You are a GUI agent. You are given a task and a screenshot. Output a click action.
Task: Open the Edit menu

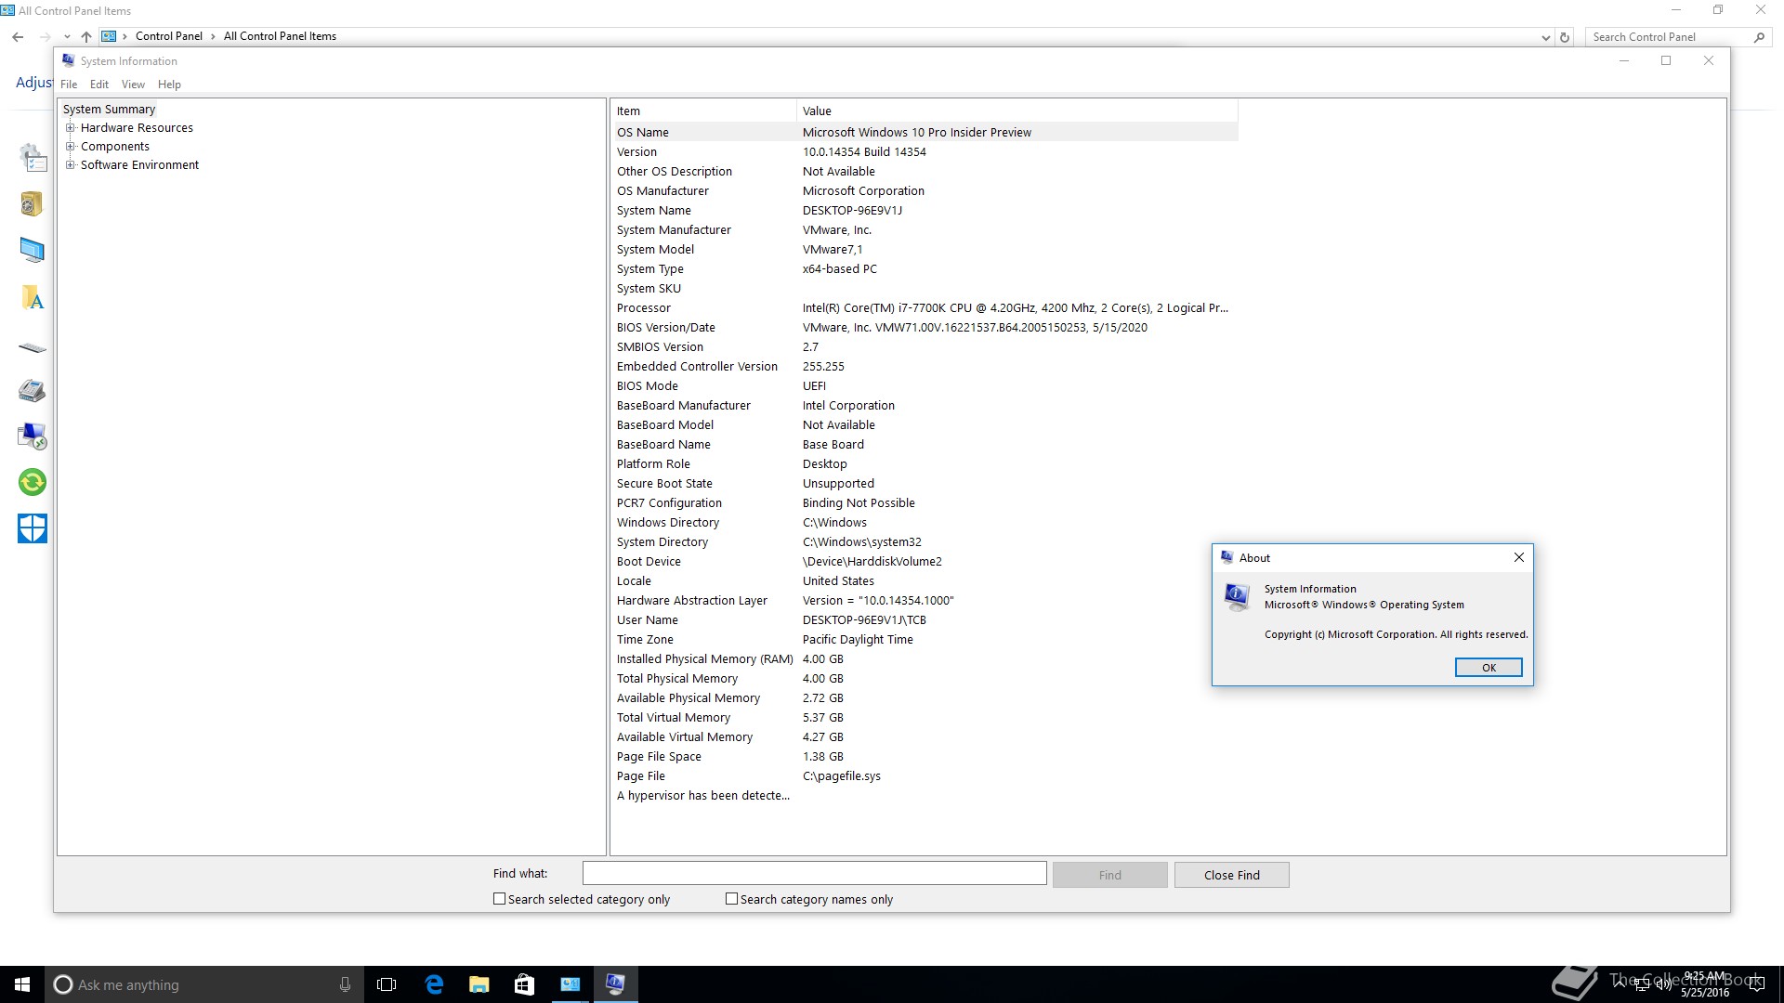click(99, 85)
